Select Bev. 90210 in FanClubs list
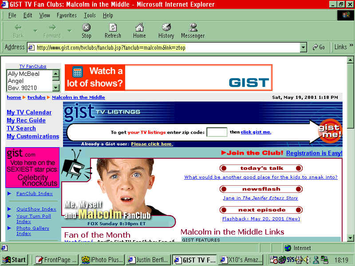355x266 pixels. tap(22, 88)
